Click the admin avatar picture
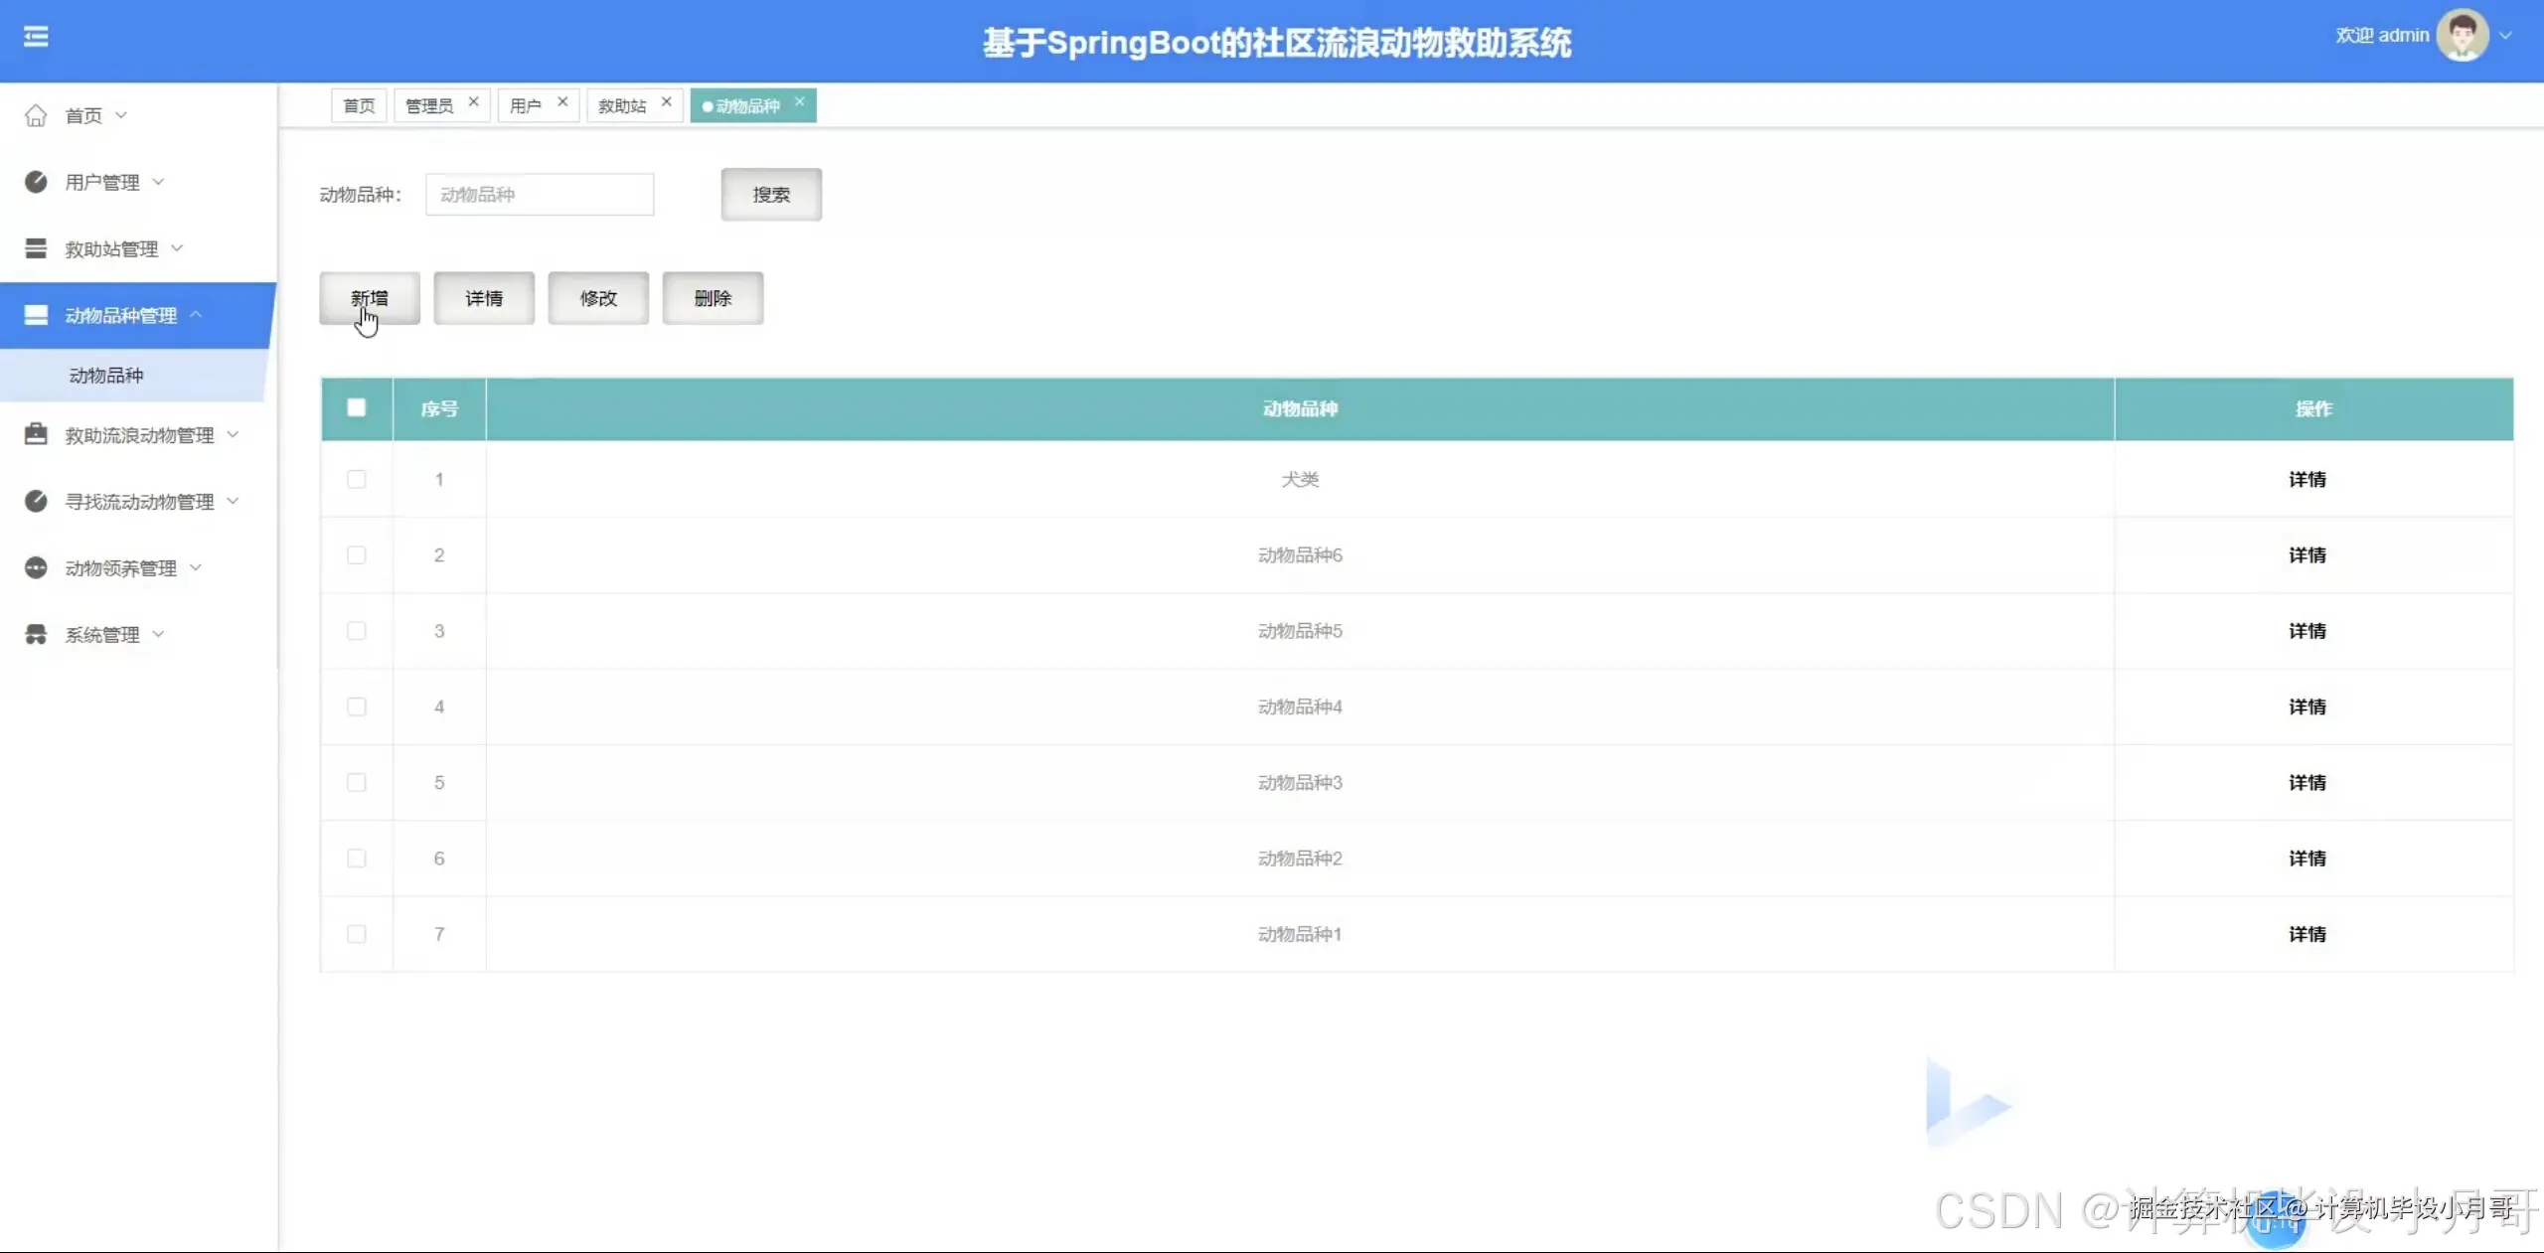This screenshot has height=1253, width=2544. pos(2463,36)
